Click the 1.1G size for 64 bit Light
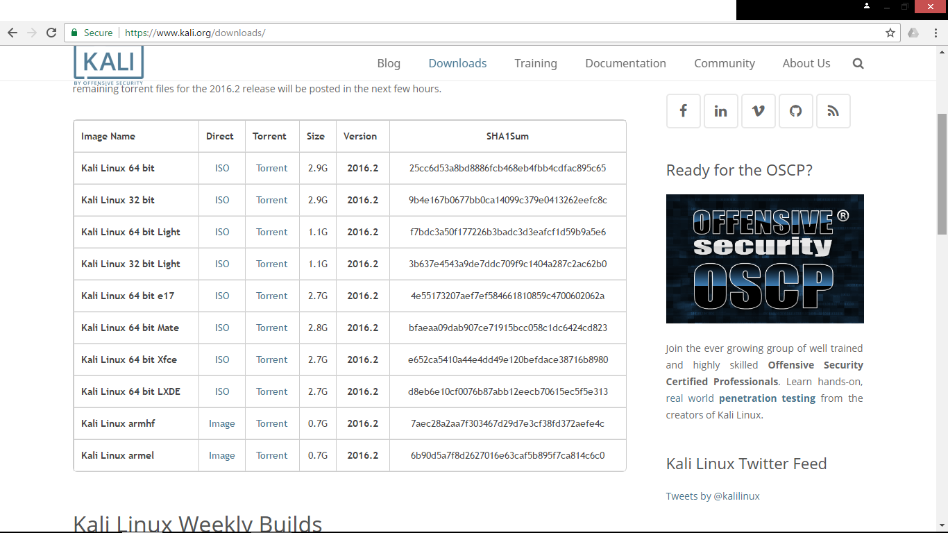The image size is (948, 533). [318, 232]
